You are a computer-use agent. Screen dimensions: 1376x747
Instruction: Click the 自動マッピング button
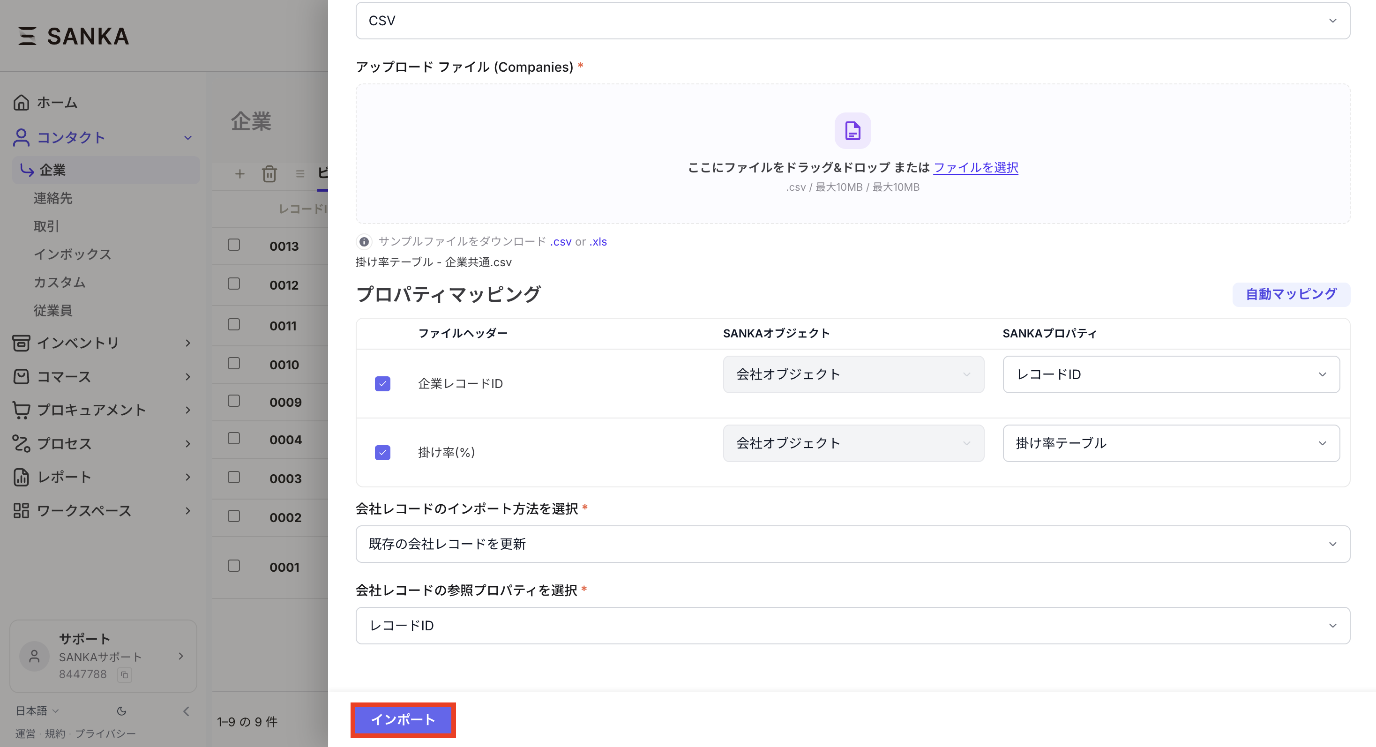pos(1291,294)
